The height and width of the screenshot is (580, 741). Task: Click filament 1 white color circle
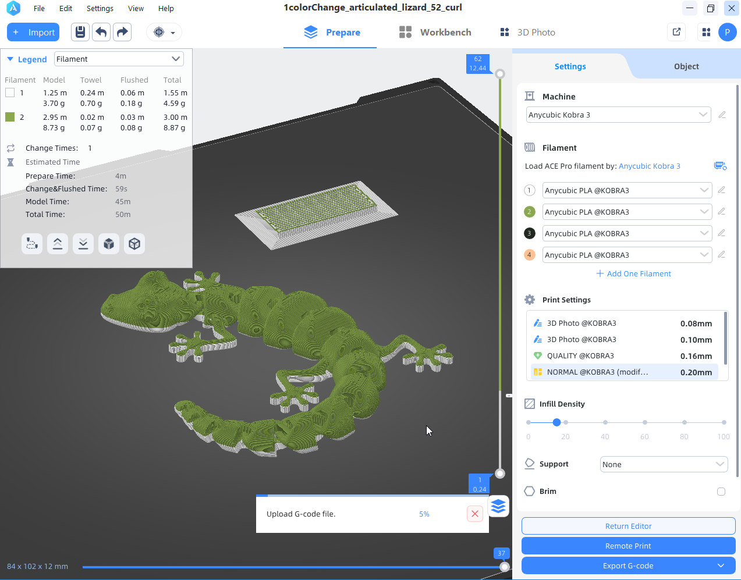click(529, 190)
